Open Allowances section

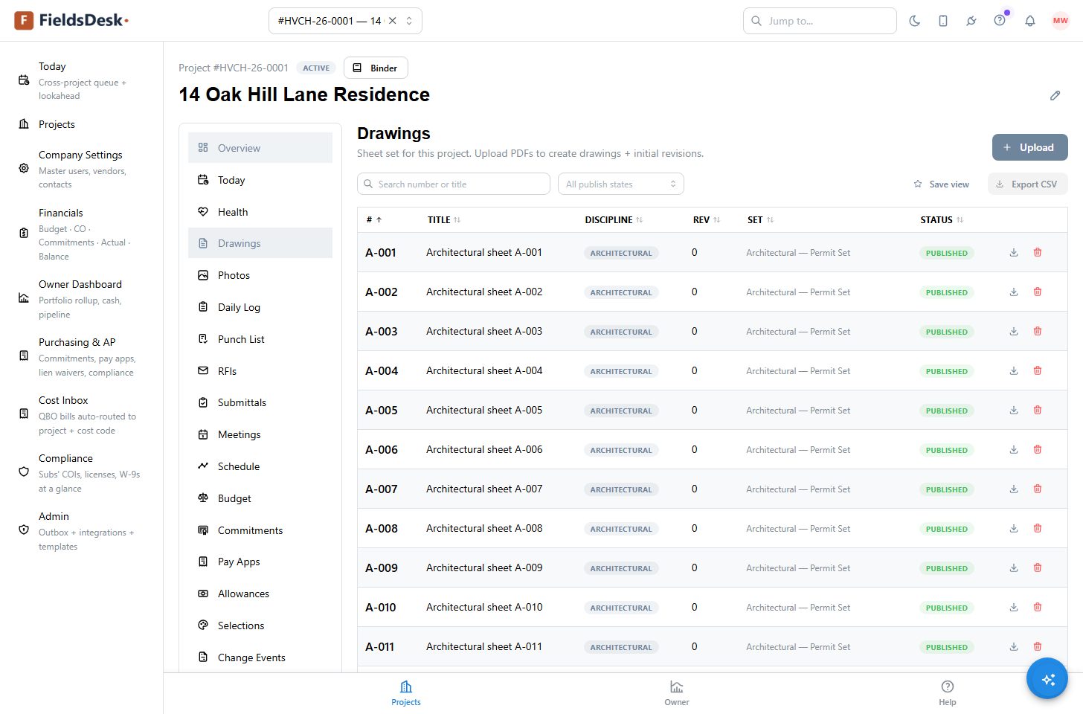[260, 594]
